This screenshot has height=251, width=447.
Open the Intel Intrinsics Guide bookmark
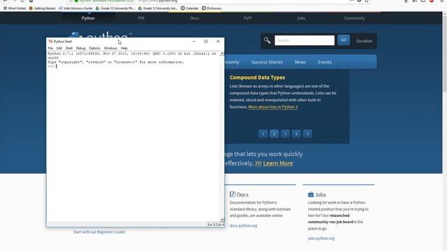point(75,8)
